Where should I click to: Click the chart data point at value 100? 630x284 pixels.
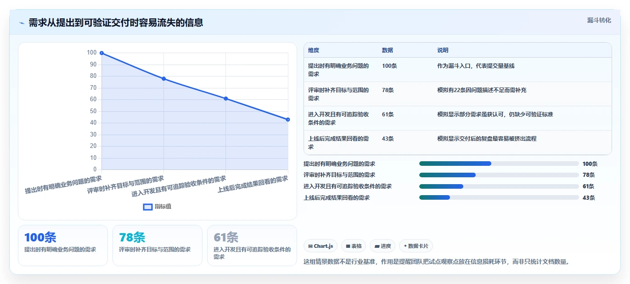click(x=101, y=53)
